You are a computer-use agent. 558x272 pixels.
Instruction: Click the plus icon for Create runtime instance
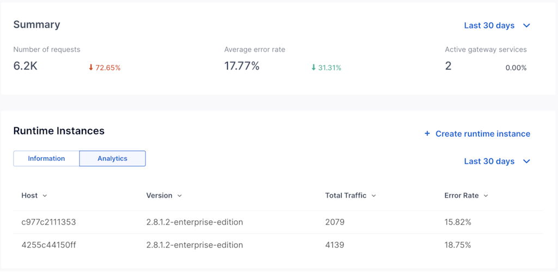427,134
